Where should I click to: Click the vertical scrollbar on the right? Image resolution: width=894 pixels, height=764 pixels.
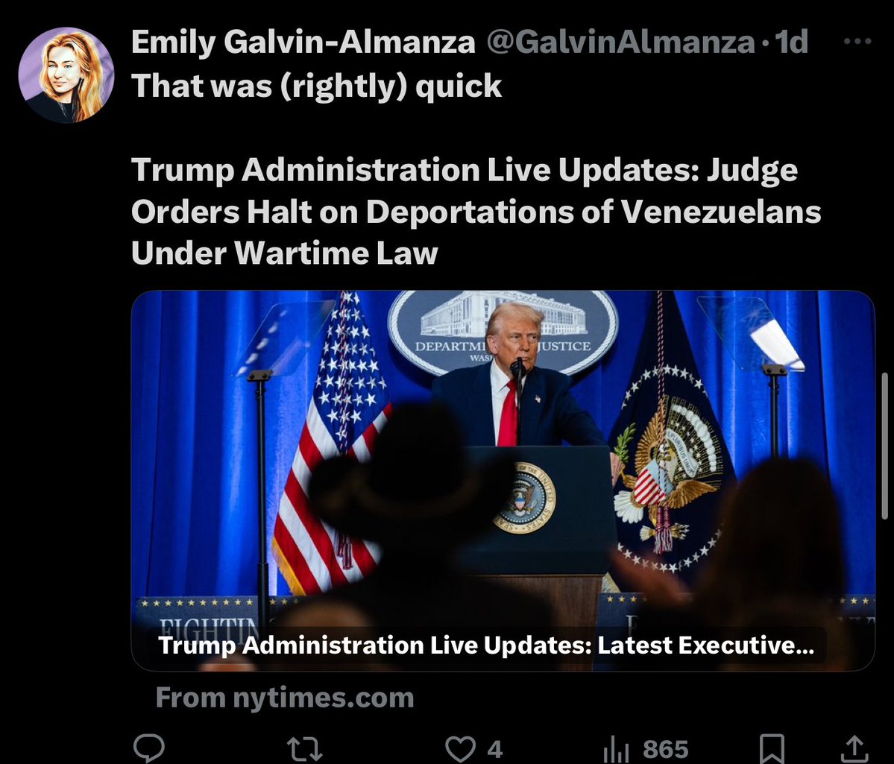[885, 446]
